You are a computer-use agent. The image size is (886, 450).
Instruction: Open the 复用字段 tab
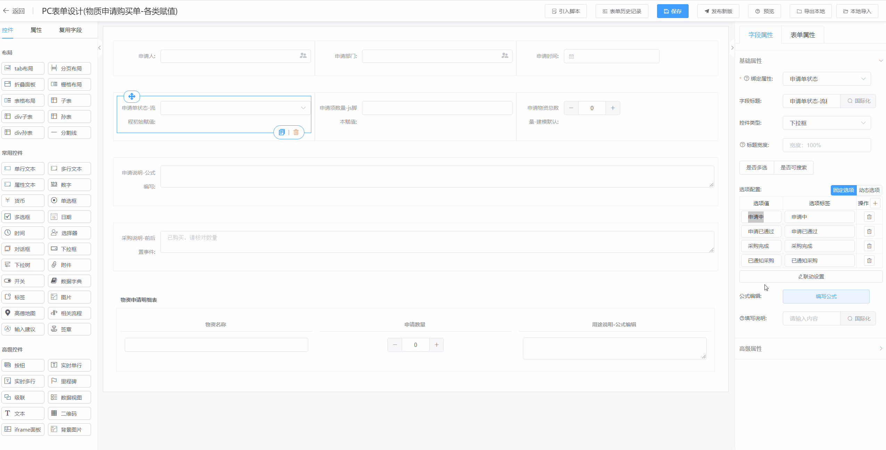[x=70, y=30]
